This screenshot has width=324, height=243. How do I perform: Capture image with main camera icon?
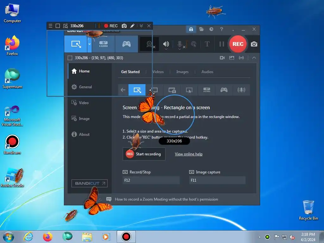click(254, 44)
